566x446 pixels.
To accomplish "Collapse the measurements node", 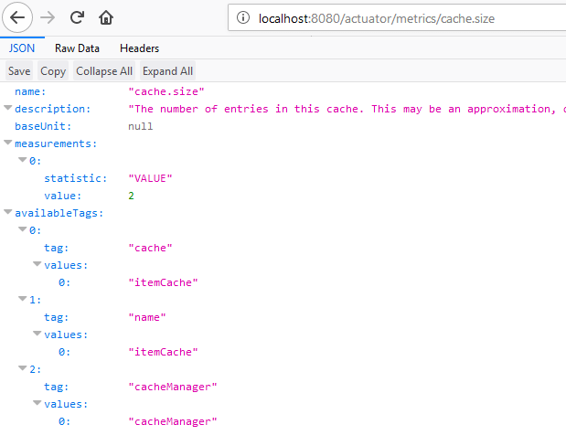I will point(8,143).
